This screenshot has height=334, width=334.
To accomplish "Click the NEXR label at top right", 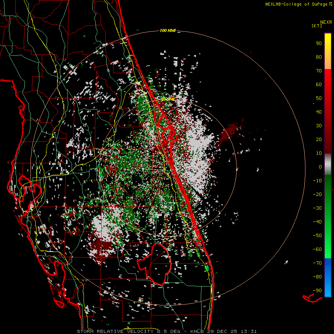I will pyautogui.click(x=326, y=22).
